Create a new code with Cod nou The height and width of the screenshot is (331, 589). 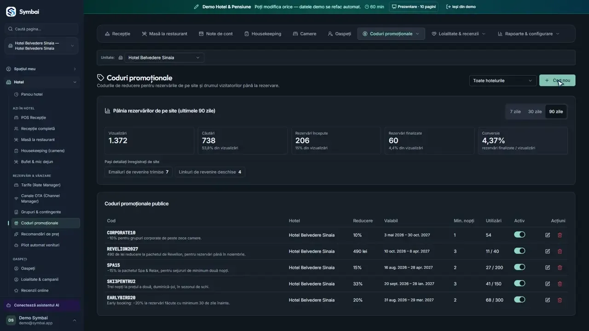[557, 80]
